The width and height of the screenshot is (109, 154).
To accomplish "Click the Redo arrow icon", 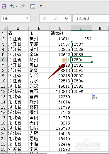I will pos(23,6).
